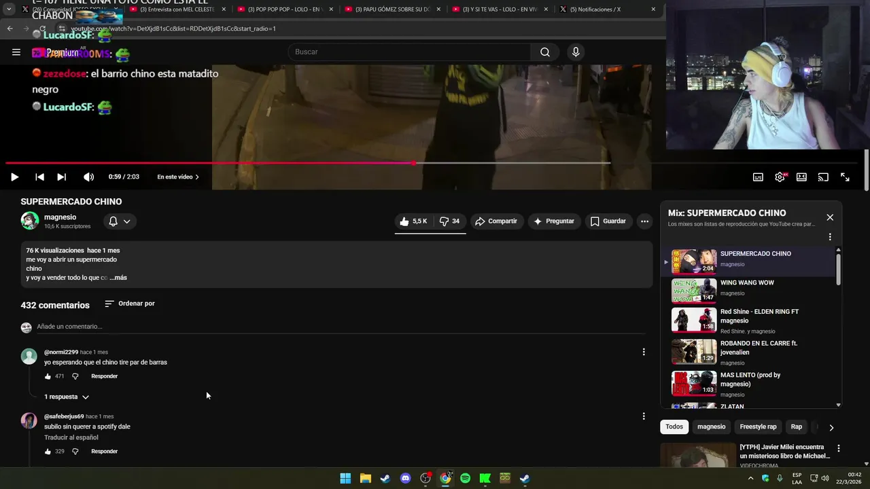870x489 pixels.
Task: Switch to 'POP POP POP - LOLO' browser tab
Action: pos(285,10)
